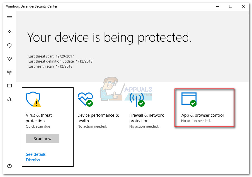Open the sidebar family options icon

click(x=9, y=99)
